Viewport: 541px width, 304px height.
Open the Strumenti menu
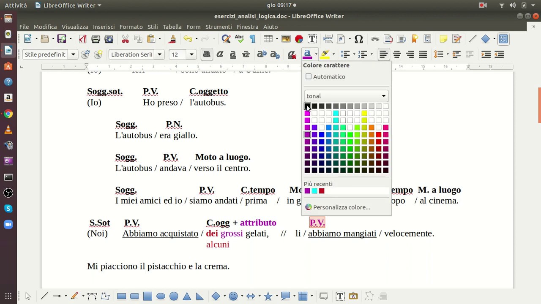click(219, 27)
